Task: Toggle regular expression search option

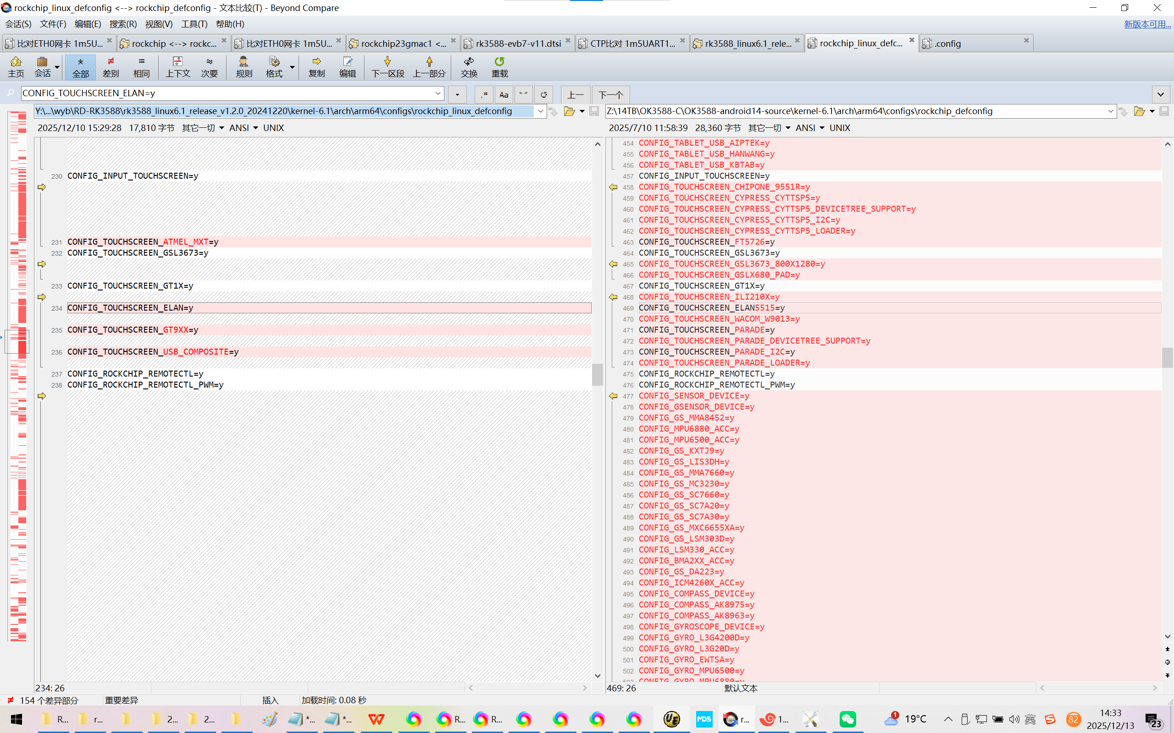Action: tap(484, 94)
